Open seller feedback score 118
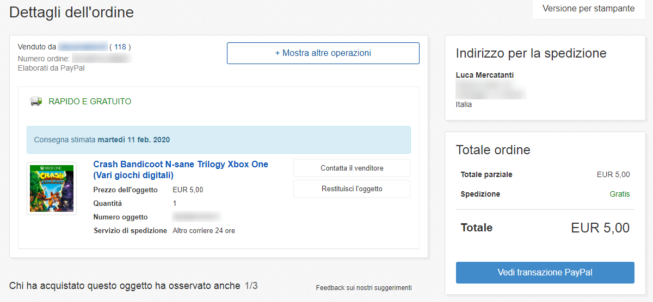 pyautogui.click(x=120, y=47)
